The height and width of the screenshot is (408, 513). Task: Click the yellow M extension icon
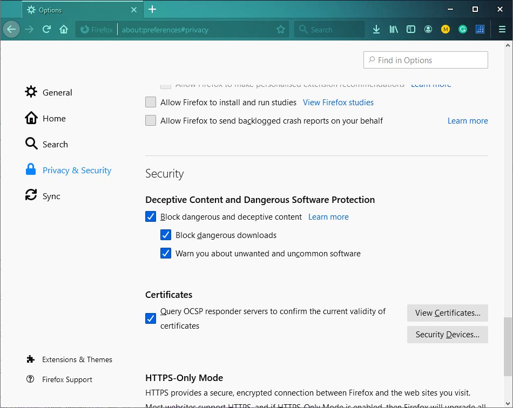click(x=446, y=30)
